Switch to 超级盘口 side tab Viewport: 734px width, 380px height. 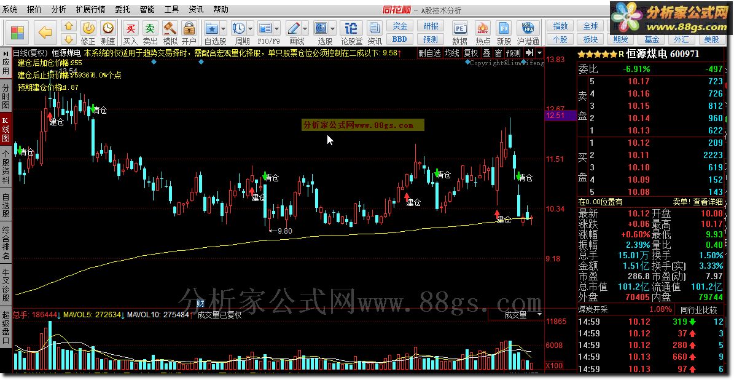point(6,327)
